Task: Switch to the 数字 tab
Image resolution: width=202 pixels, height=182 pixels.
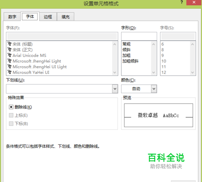Action: (x=12, y=17)
